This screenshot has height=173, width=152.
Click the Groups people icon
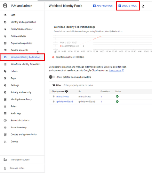(x=5, y=141)
